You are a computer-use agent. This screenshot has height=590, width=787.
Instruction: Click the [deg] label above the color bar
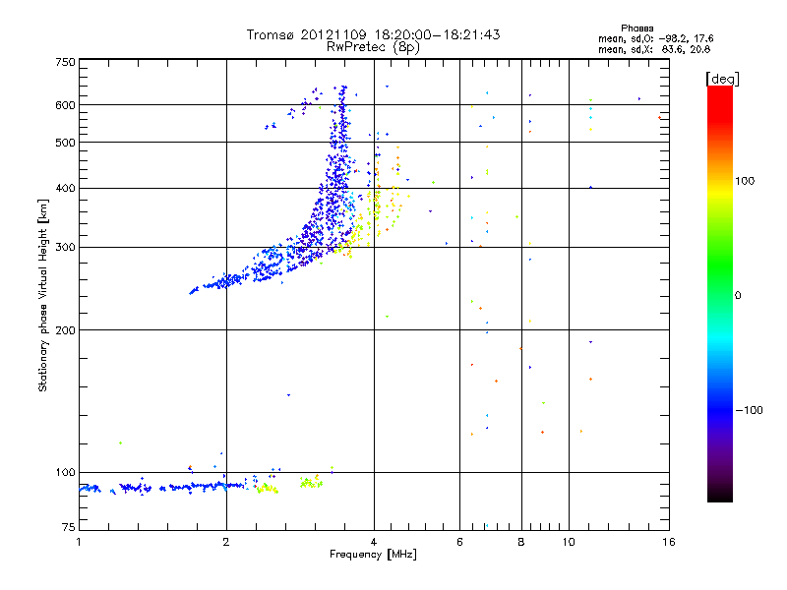tap(722, 79)
